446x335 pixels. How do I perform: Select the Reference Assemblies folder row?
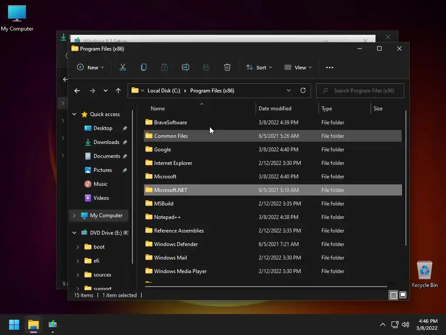point(273,230)
